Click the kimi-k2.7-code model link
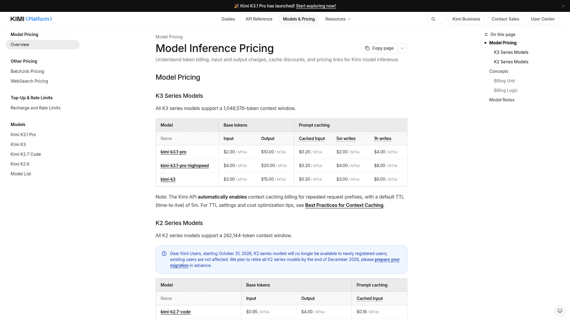 tap(175, 311)
